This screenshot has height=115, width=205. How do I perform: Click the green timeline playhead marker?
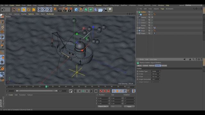(x=46, y=87)
